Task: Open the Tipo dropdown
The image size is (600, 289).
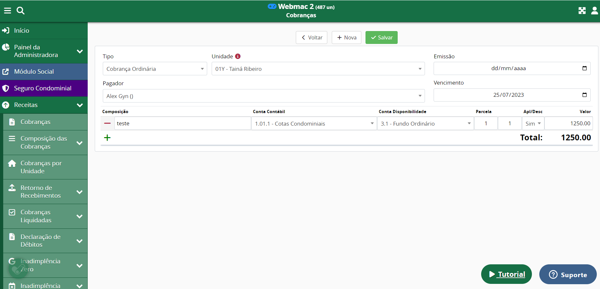Action: (154, 69)
